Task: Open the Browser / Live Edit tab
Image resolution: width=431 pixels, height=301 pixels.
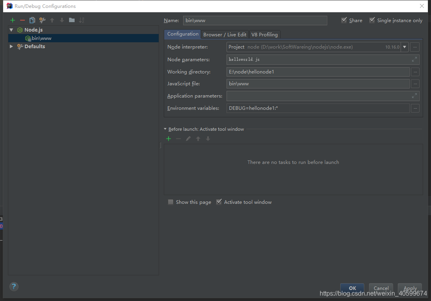Action: point(225,35)
